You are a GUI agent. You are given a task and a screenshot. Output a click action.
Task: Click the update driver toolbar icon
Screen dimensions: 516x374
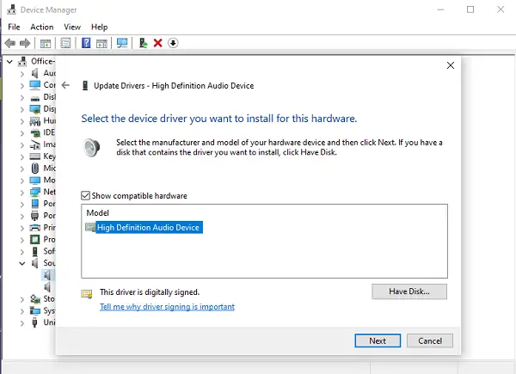143,43
